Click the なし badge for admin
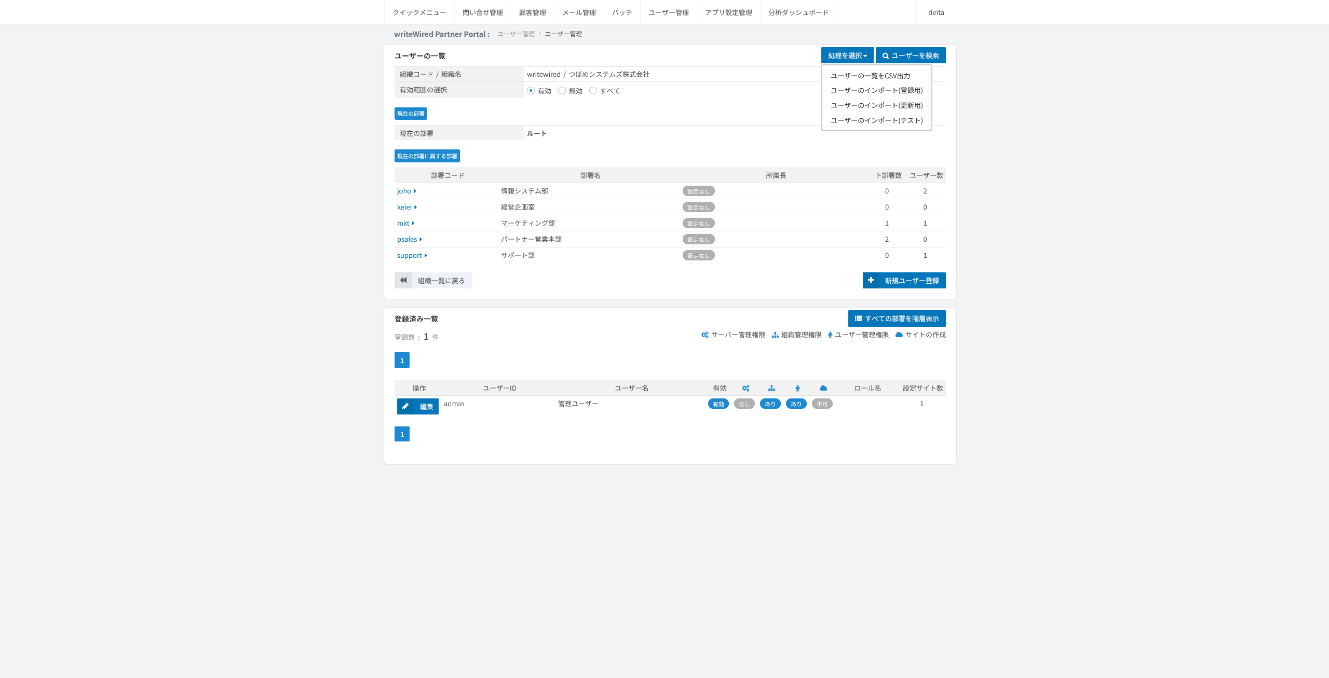This screenshot has width=1329, height=678. coord(744,404)
